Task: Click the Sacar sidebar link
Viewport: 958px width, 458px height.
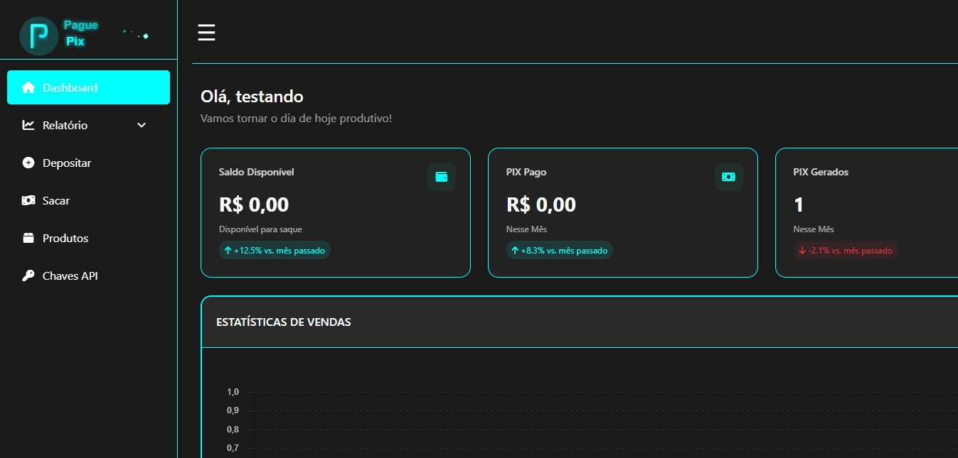Action: [x=56, y=200]
